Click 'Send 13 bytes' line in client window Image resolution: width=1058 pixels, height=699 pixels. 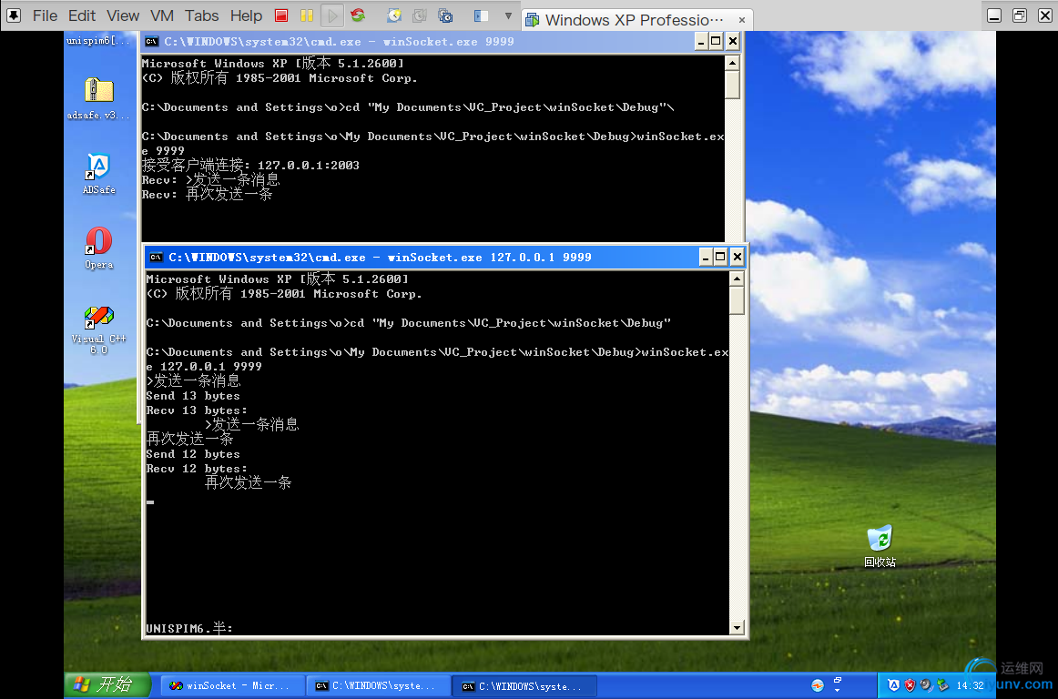coord(193,396)
